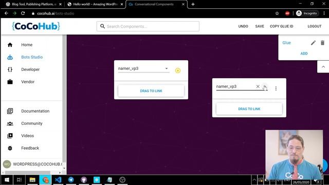The height and width of the screenshot is (185, 329).
Task: Click the LOGOUT button
Action: pyautogui.click(x=315, y=26)
